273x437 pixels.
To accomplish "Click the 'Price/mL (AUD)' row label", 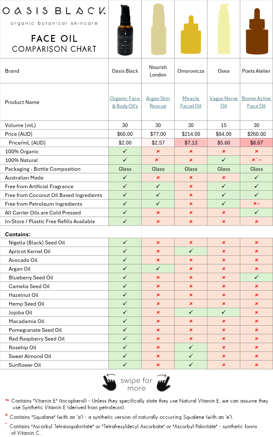I will pos(27,143).
